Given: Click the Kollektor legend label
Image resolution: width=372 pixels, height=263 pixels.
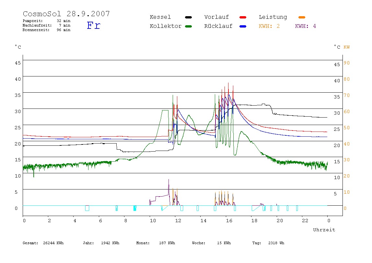Looking at the screenshot, I should pos(166,26).
